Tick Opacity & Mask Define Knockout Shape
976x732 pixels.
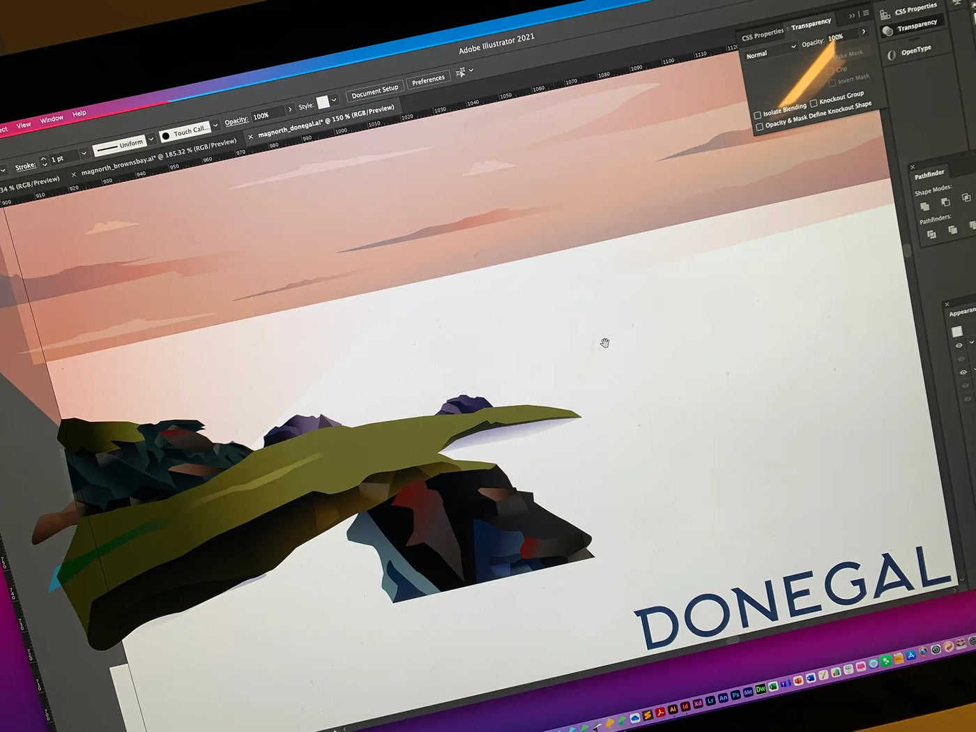[760, 127]
